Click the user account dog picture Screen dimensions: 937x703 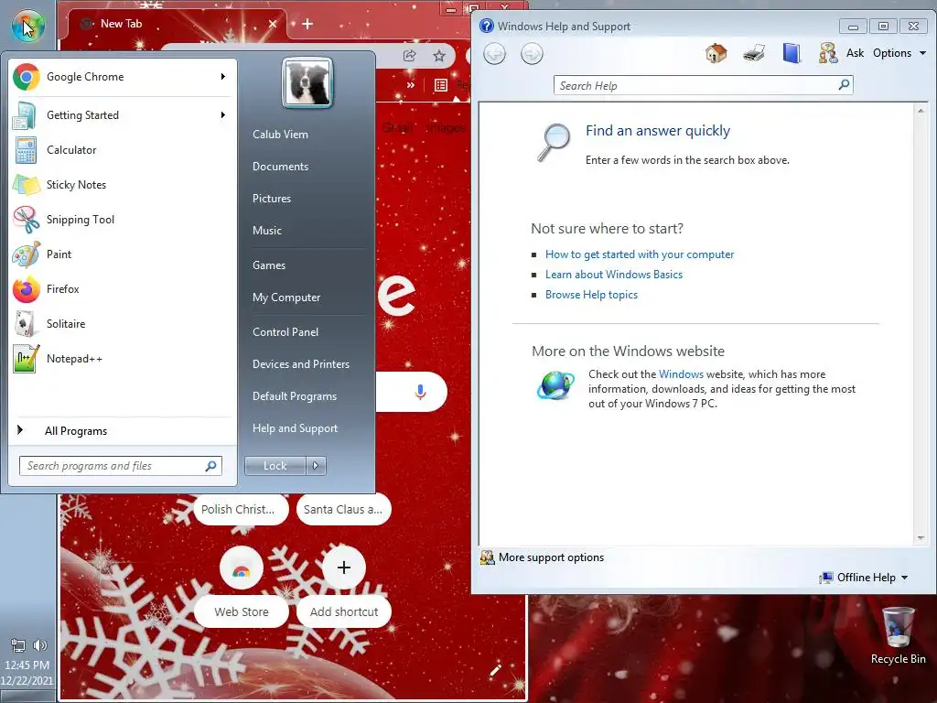pos(307,82)
